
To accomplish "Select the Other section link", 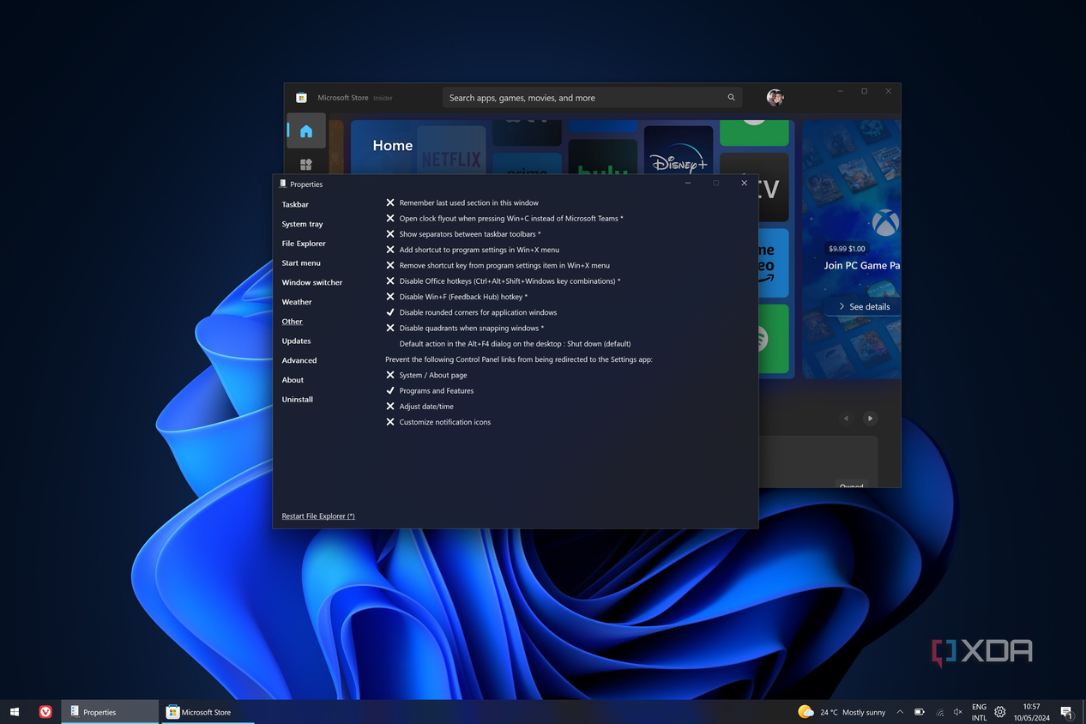I will click(x=293, y=322).
